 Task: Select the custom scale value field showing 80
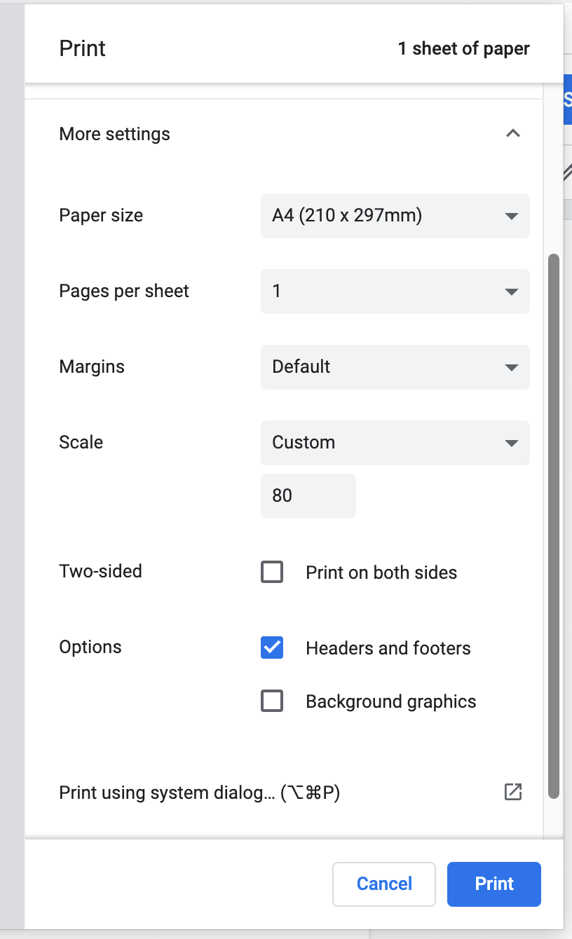click(308, 495)
